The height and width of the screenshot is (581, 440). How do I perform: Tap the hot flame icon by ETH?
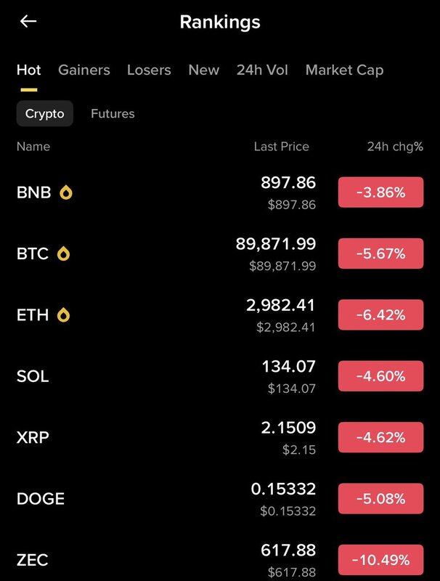(64, 314)
